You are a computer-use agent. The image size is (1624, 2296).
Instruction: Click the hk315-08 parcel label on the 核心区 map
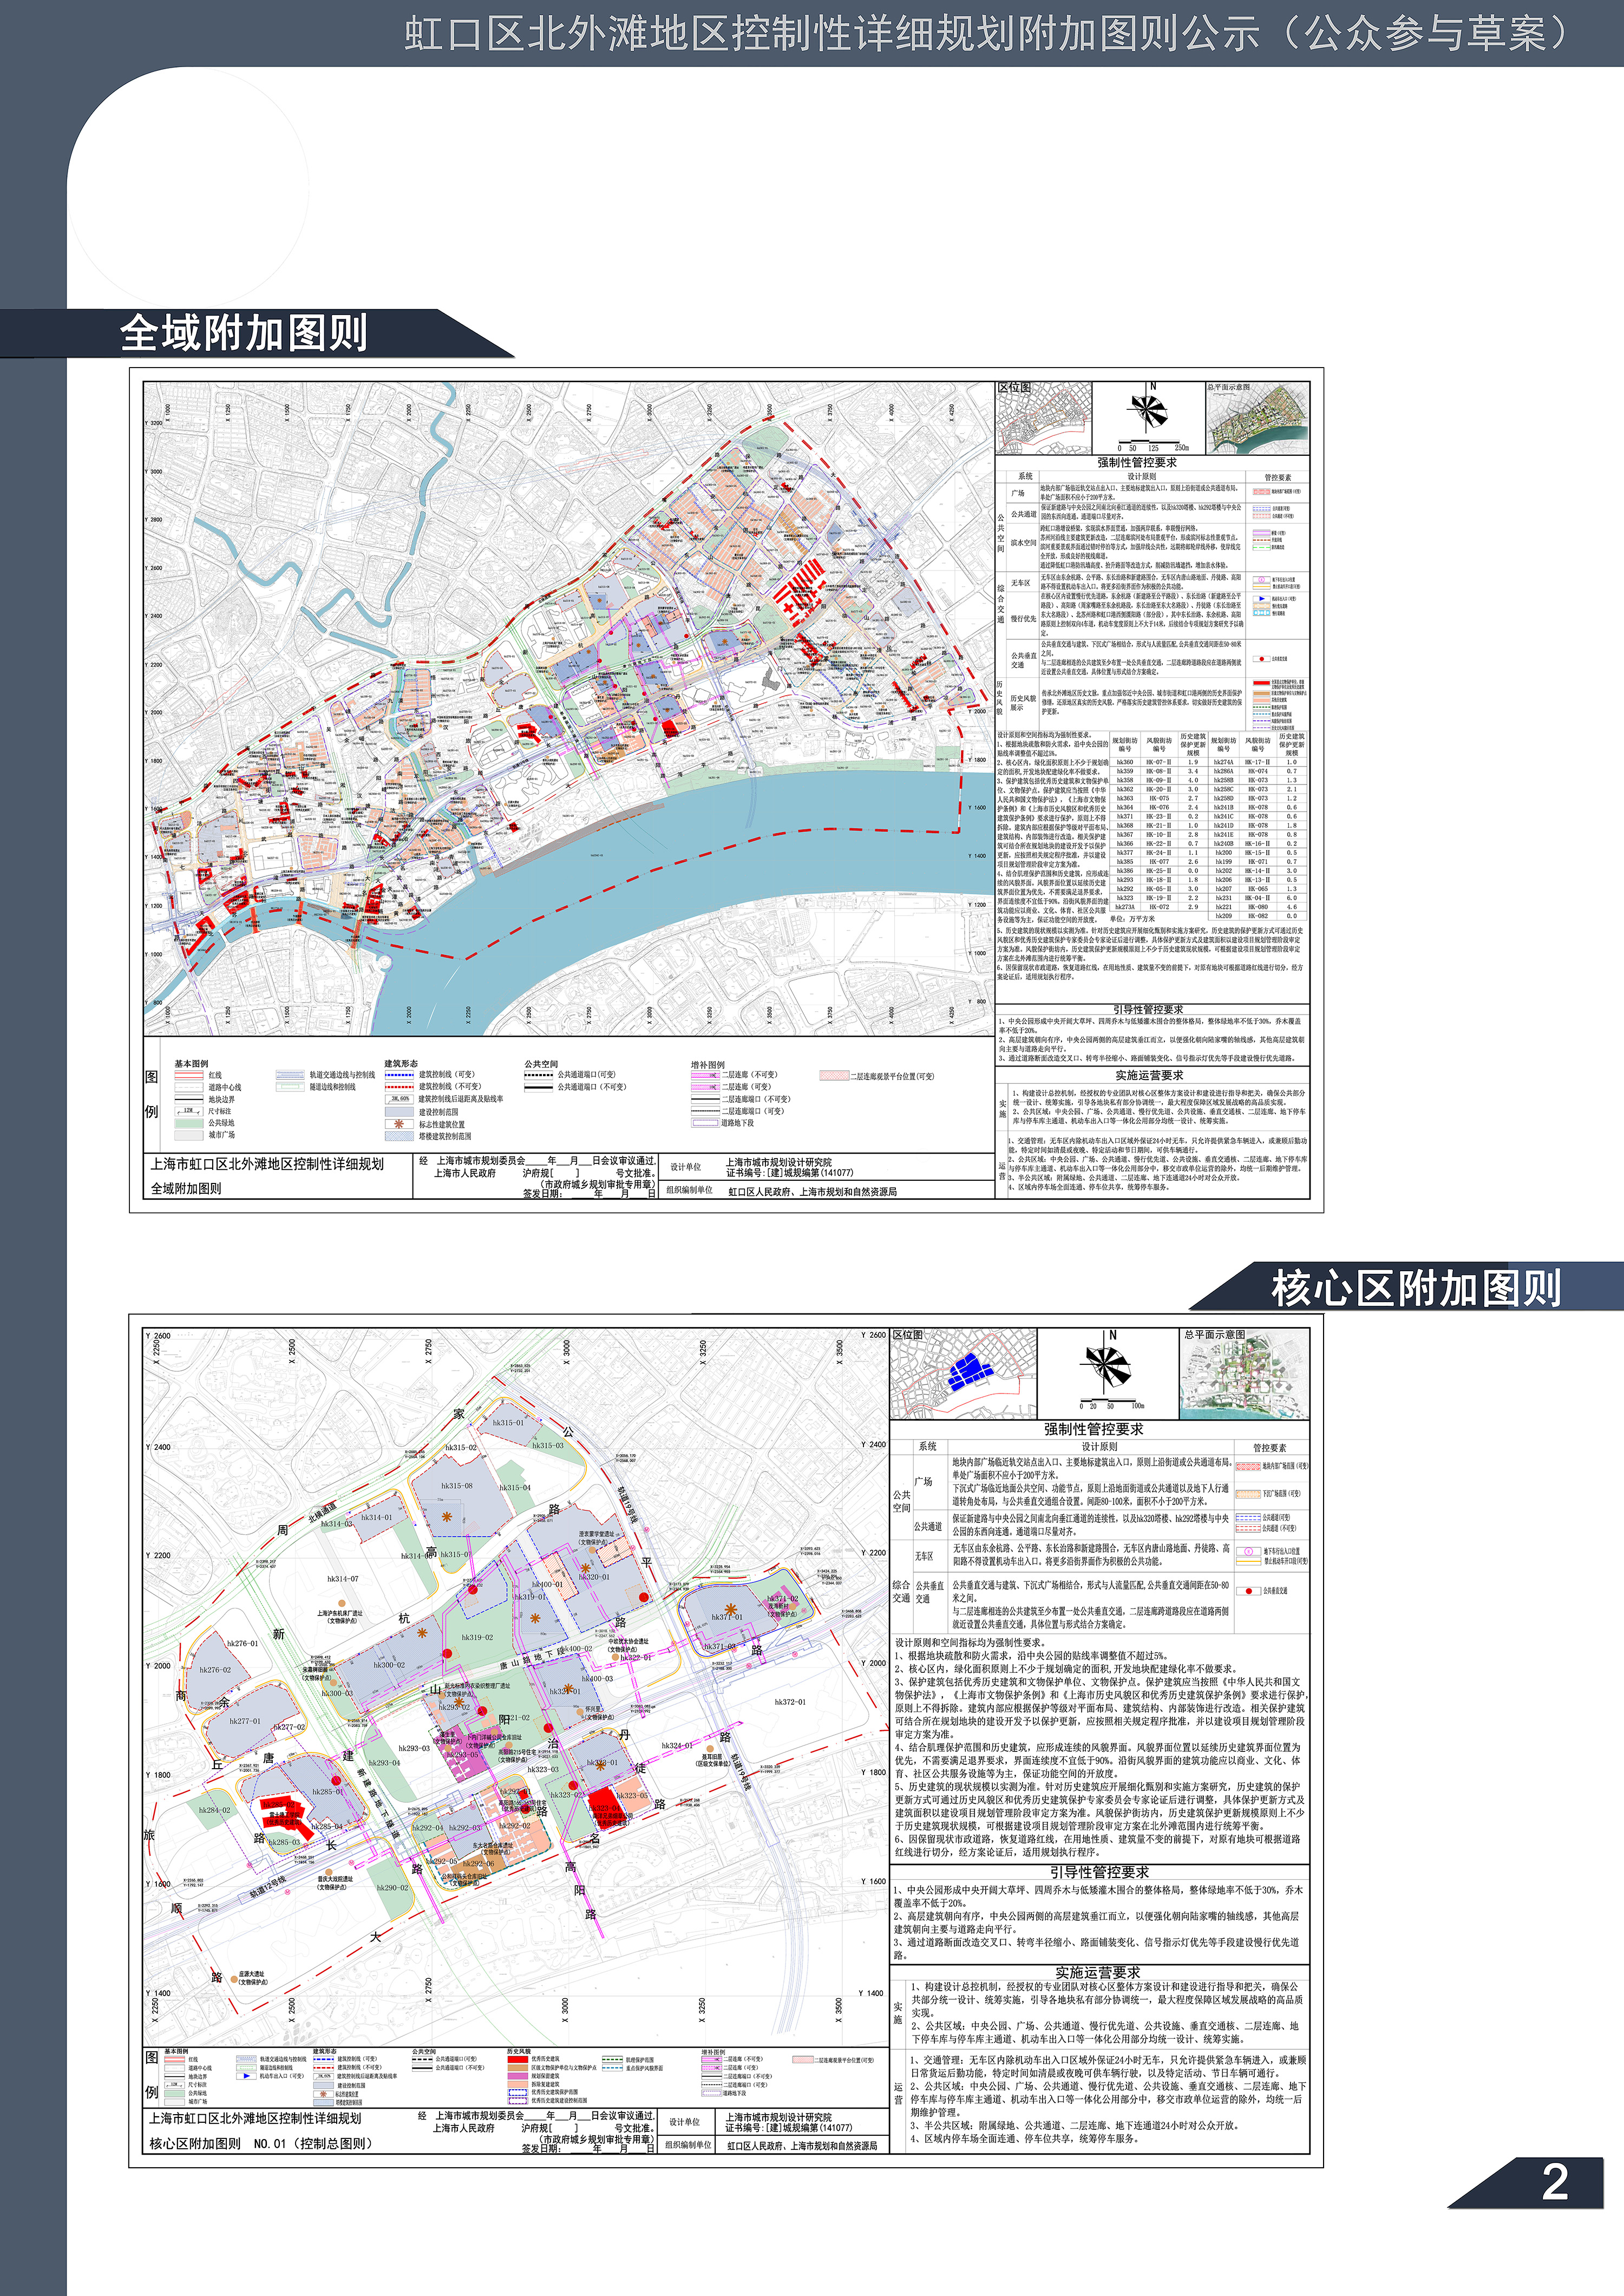[457, 1486]
